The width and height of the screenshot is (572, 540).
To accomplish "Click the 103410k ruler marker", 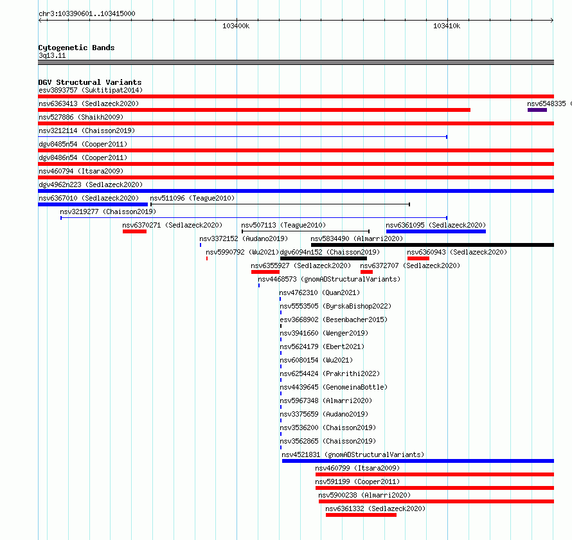I will click(x=447, y=26).
